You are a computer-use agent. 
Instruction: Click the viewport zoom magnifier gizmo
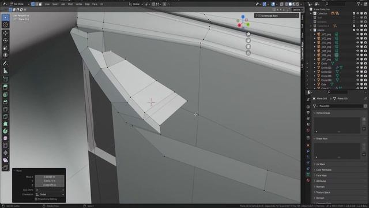(x=248, y=34)
